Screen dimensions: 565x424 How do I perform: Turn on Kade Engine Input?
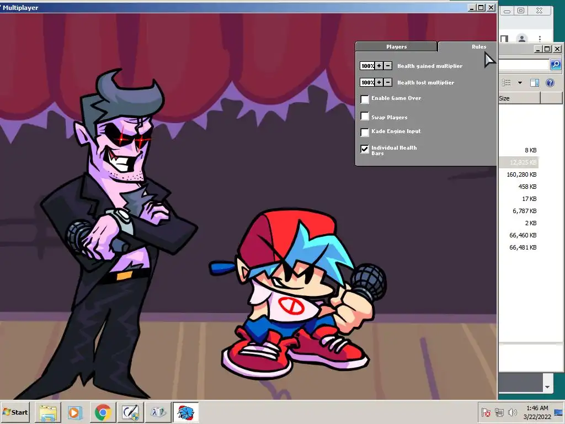pos(365,132)
